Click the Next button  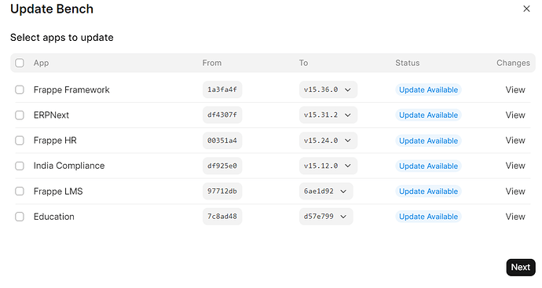(521, 268)
